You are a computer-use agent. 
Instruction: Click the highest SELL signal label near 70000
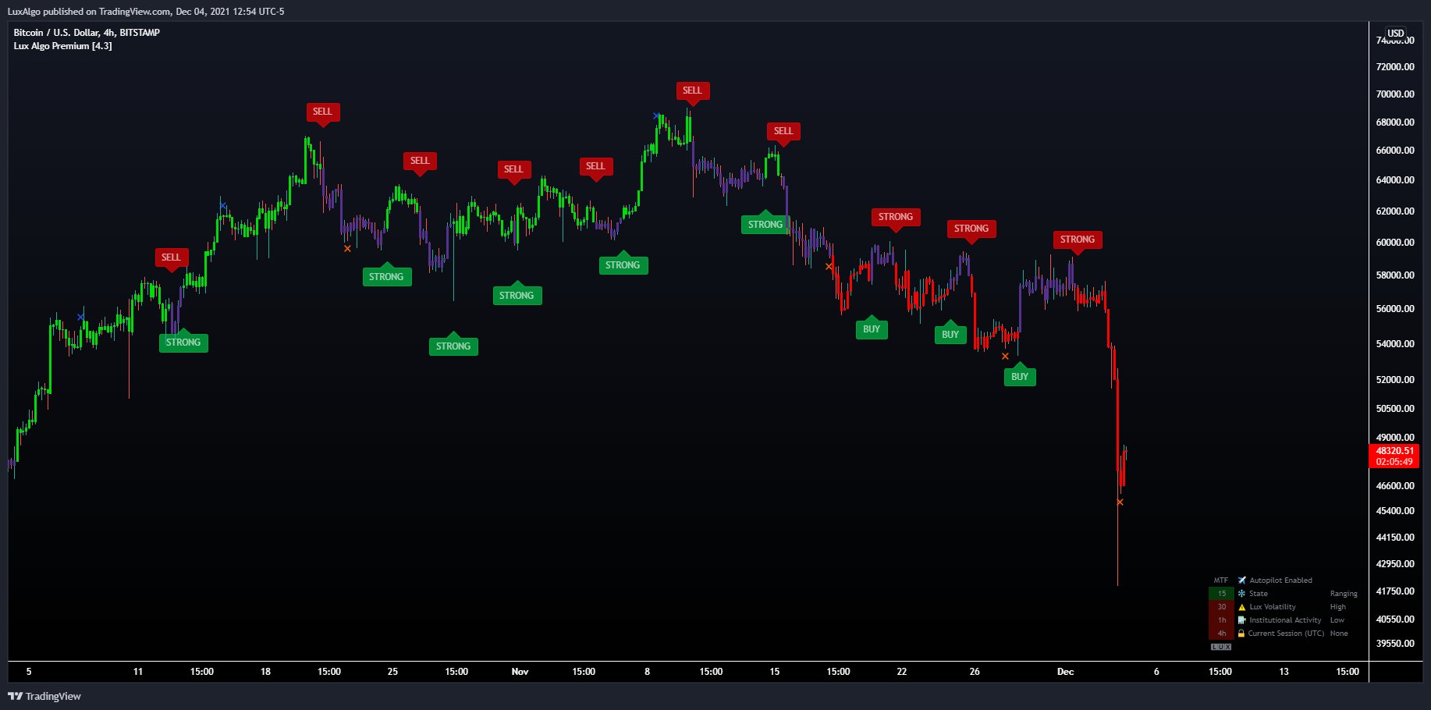coord(693,91)
